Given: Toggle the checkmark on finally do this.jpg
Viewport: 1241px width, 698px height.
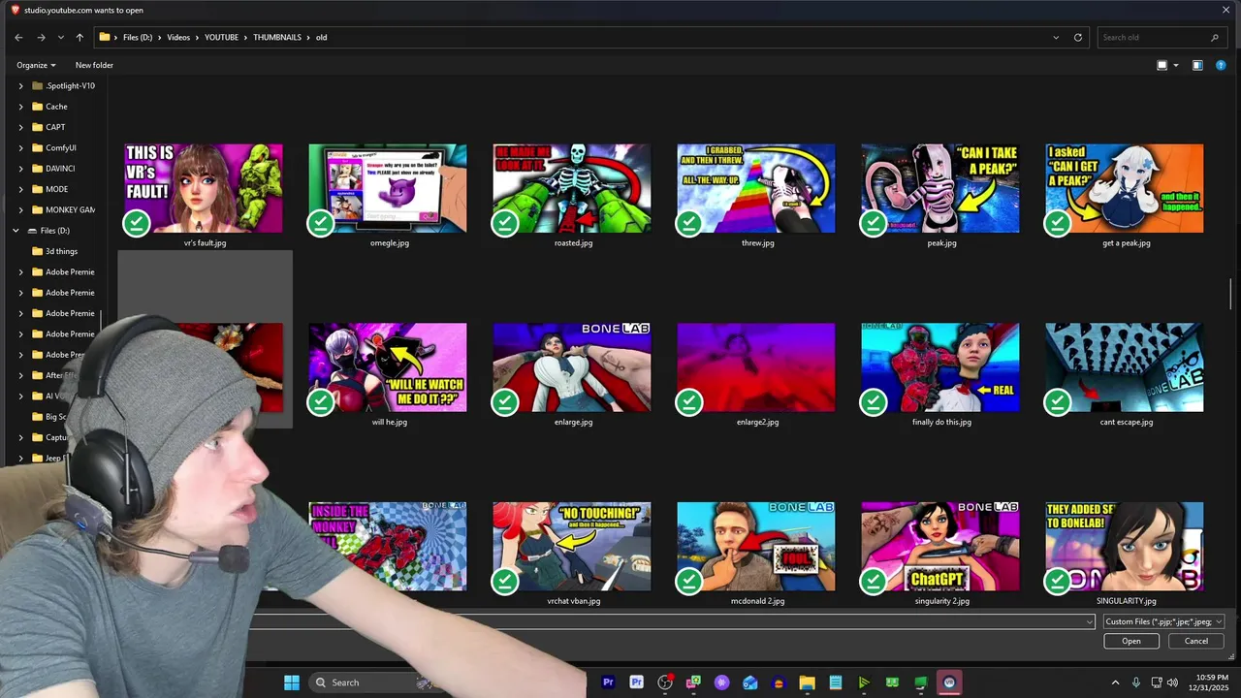Looking at the screenshot, I should [874, 401].
